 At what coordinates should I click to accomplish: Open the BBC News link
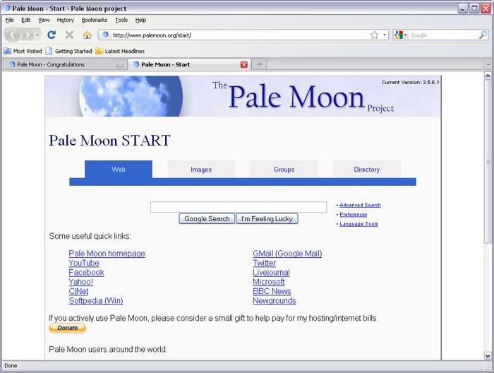(272, 291)
